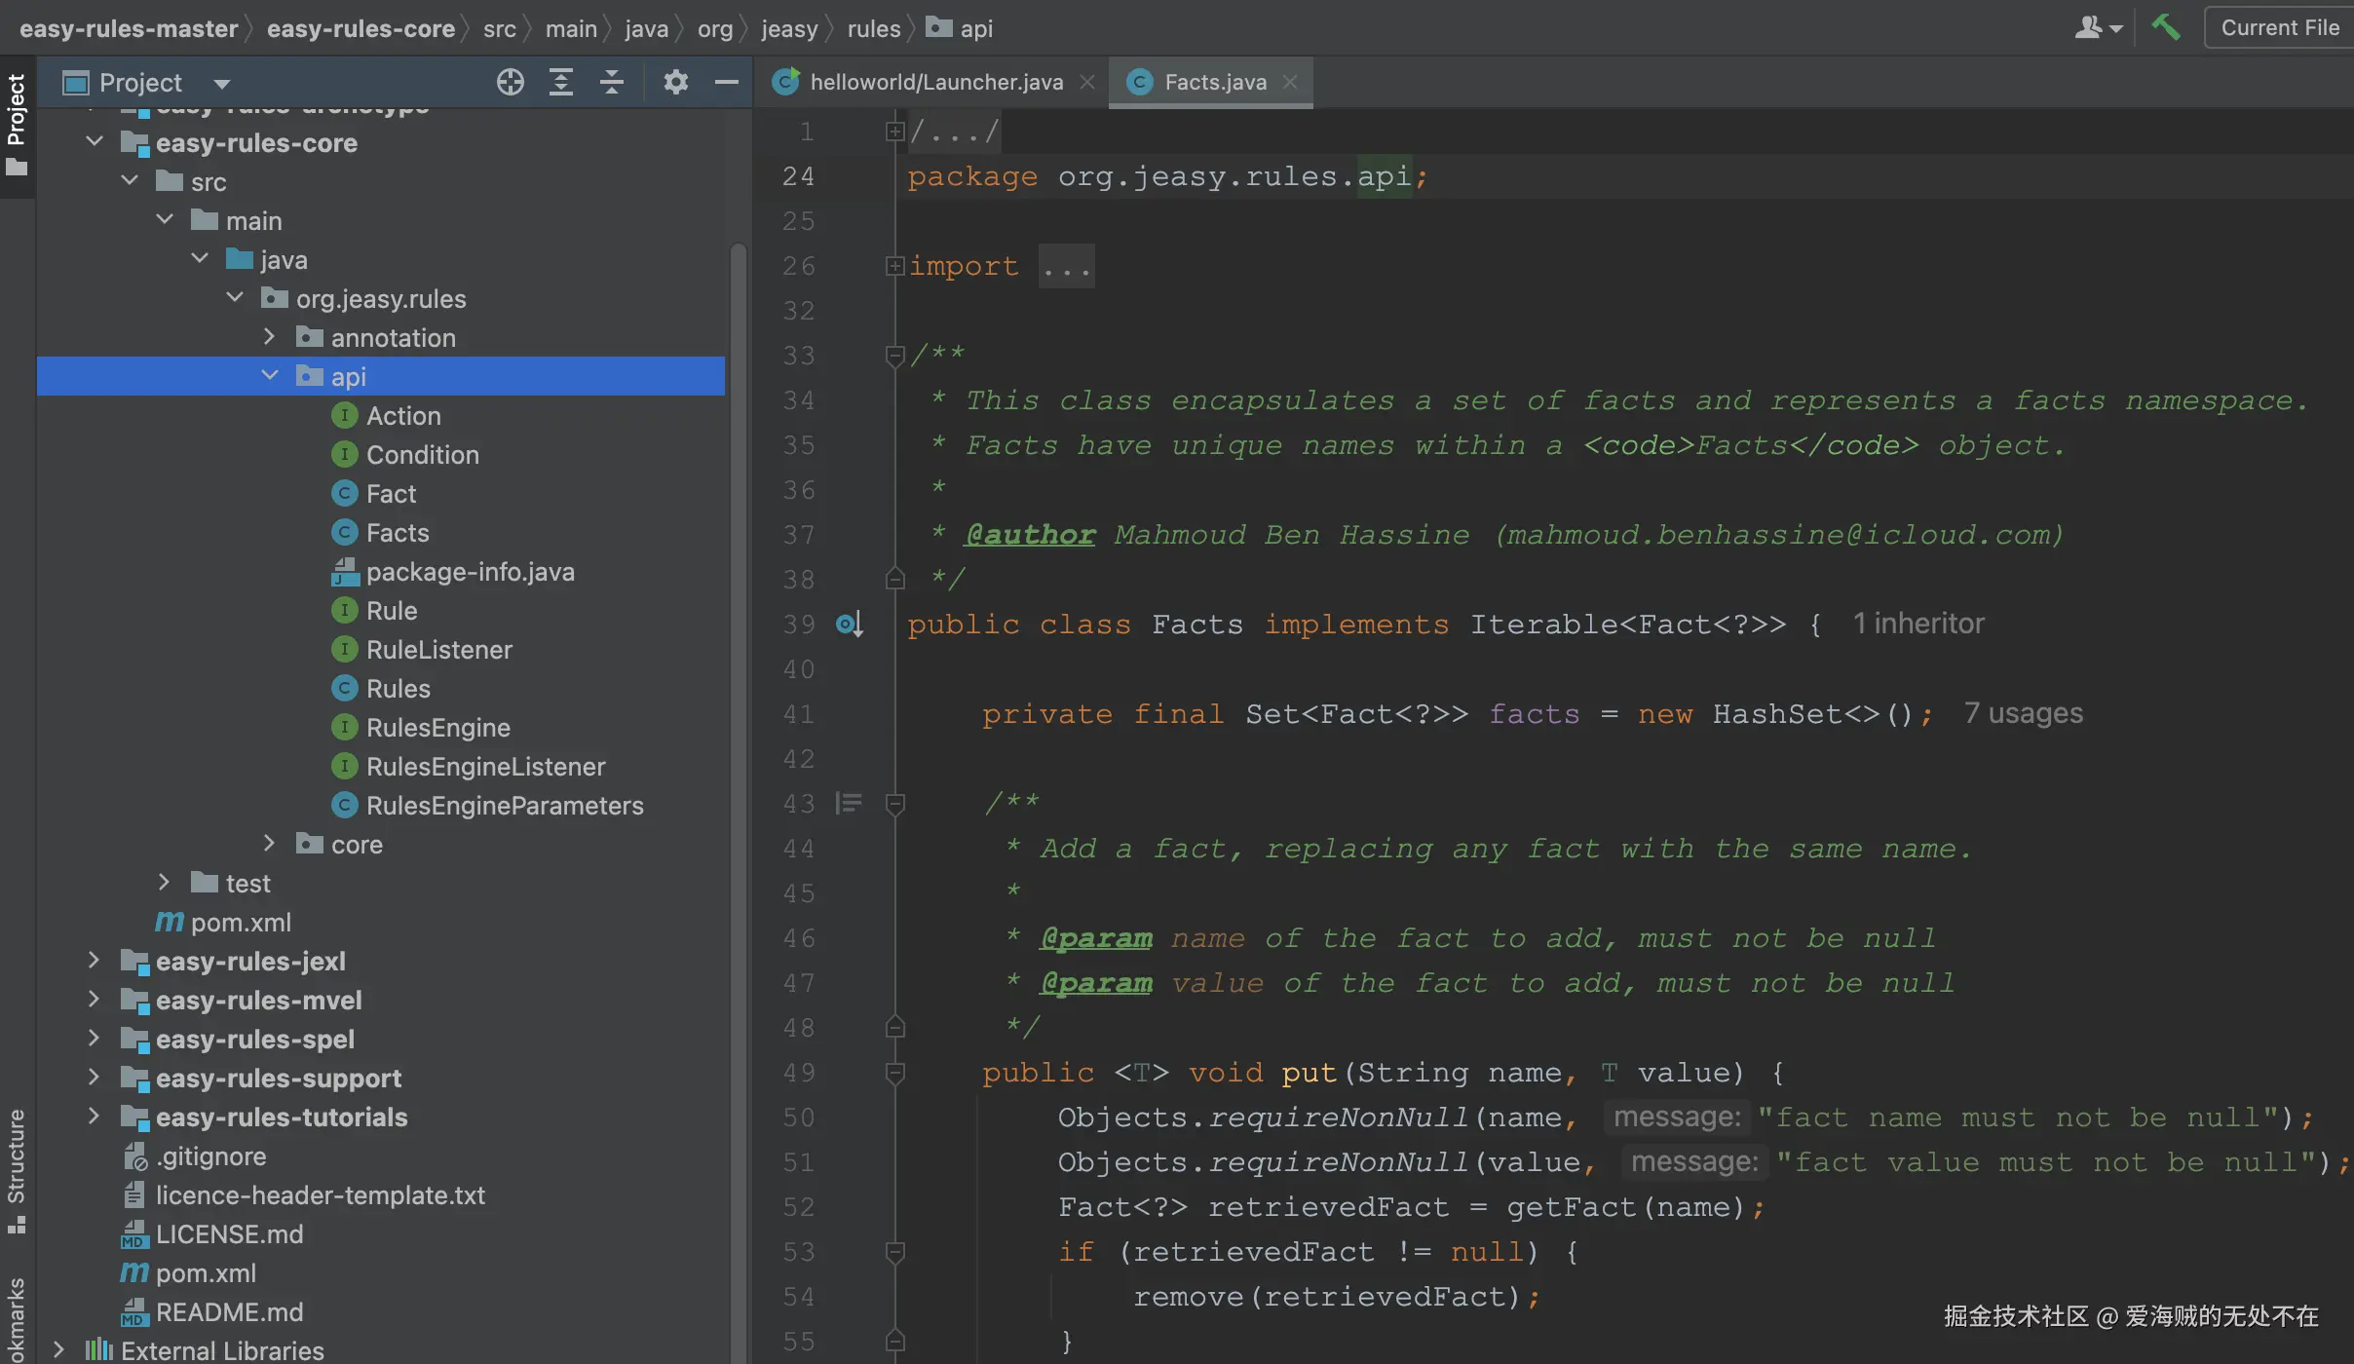The width and height of the screenshot is (2354, 1364).
Task: Toggle the rendered doc view icon on line 43
Action: tap(849, 803)
